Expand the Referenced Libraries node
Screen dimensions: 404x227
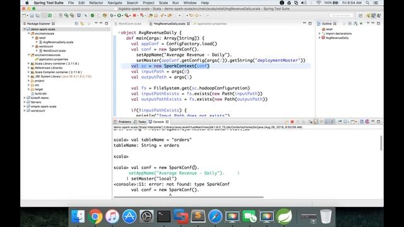29,68
